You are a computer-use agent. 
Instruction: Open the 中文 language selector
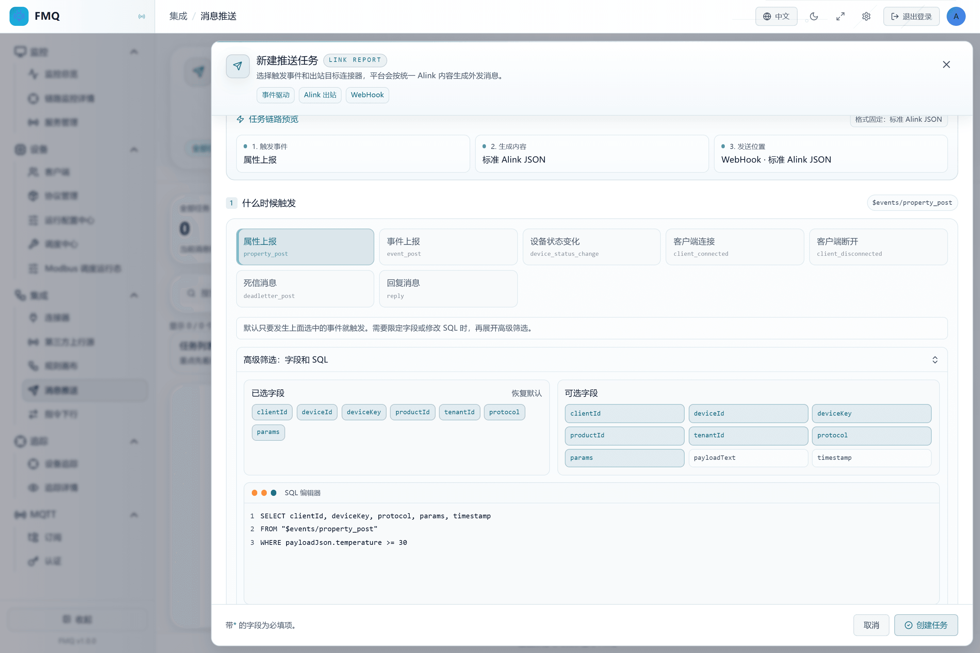click(x=776, y=16)
